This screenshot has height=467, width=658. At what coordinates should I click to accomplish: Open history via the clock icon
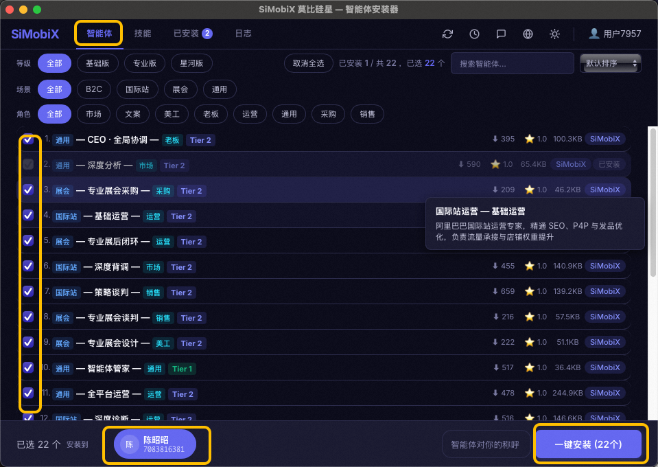coord(474,34)
